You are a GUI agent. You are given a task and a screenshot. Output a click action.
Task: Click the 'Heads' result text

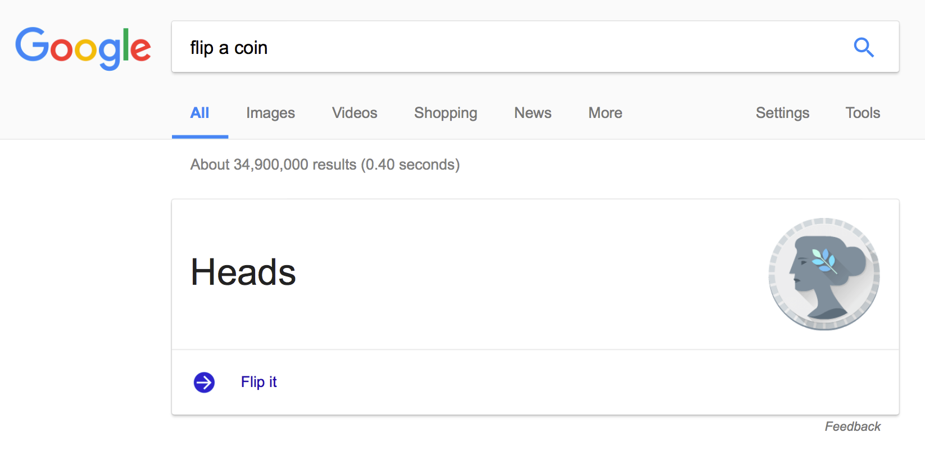point(243,272)
